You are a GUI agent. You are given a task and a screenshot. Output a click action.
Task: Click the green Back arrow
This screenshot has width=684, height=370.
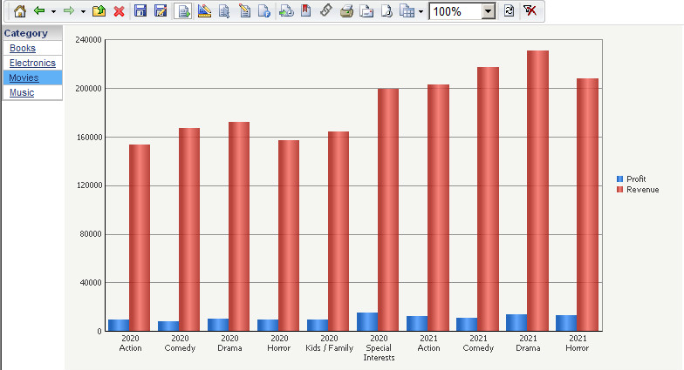[x=39, y=10]
